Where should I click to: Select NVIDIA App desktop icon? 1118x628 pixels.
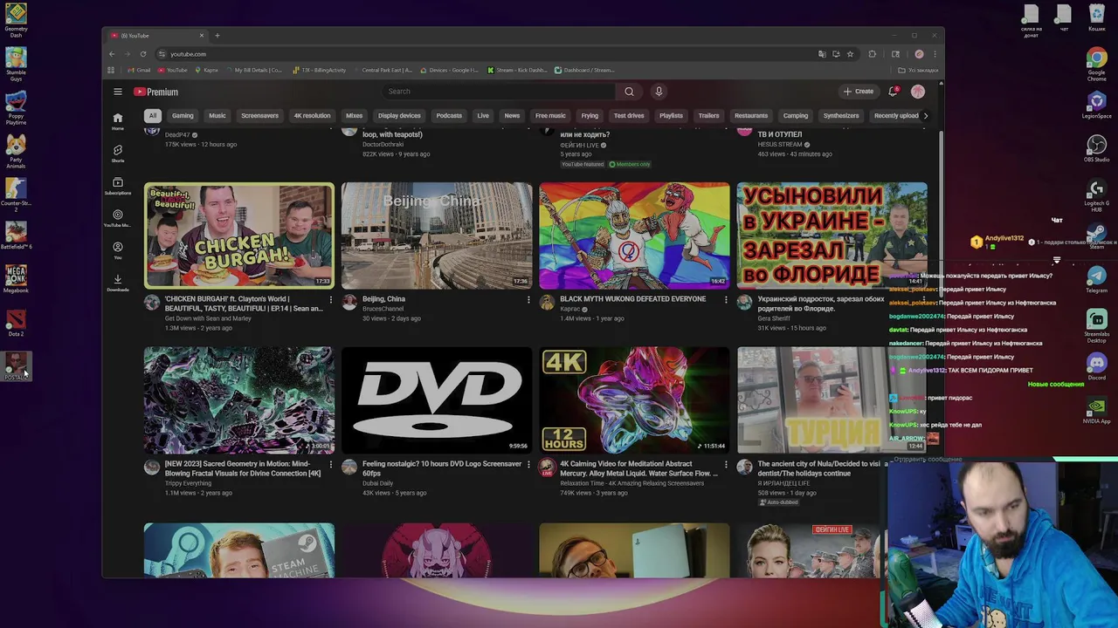point(1096,410)
